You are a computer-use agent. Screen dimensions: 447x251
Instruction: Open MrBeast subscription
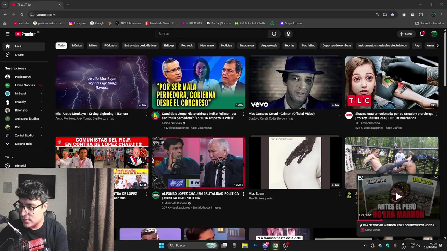(x=24, y=93)
